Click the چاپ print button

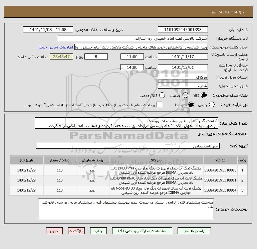click(x=98, y=231)
